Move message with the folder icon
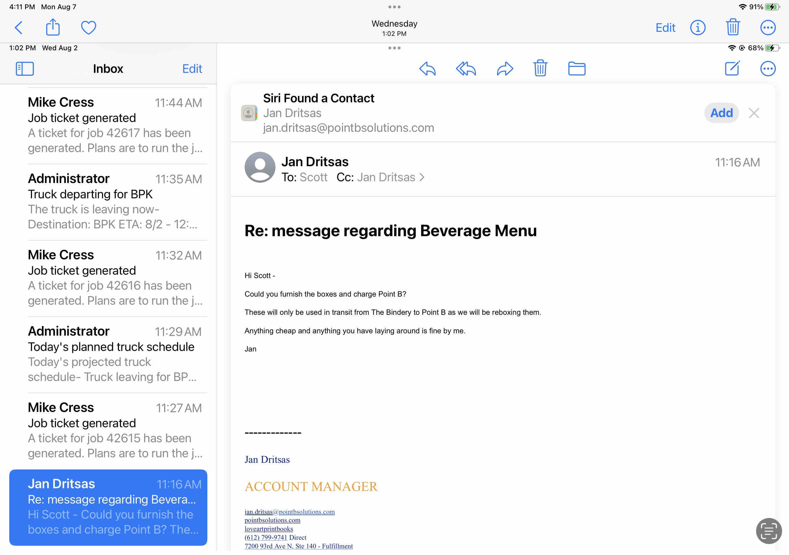Image resolution: width=789 pixels, height=555 pixels. point(577,69)
